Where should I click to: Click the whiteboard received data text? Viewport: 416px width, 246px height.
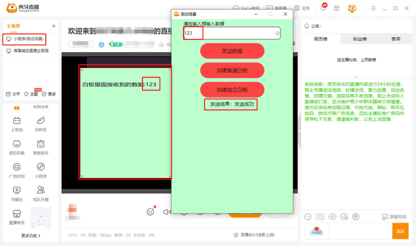click(119, 85)
